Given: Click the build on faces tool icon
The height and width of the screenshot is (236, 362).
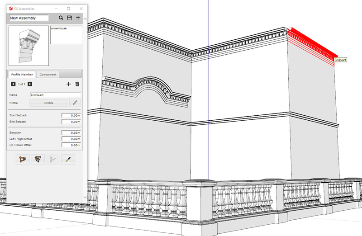Looking at the screenshot, I should (38, 160).
